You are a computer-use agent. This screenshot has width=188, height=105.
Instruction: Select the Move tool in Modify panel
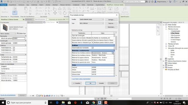[x=55, y=13]
